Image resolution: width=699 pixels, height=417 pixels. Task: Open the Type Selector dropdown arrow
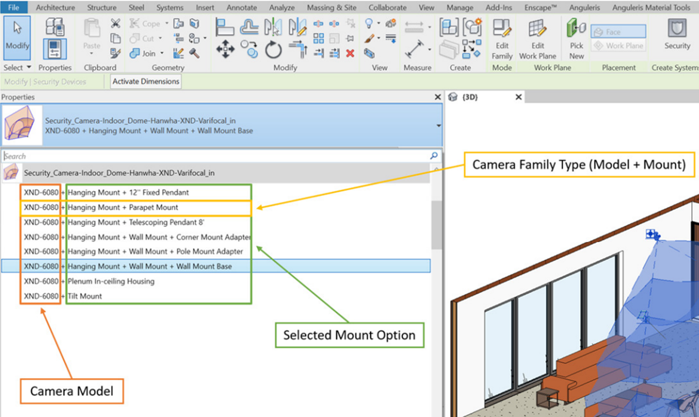click(438, 126)
